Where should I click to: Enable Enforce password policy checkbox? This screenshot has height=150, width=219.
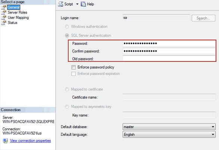[x=74, y=67]
